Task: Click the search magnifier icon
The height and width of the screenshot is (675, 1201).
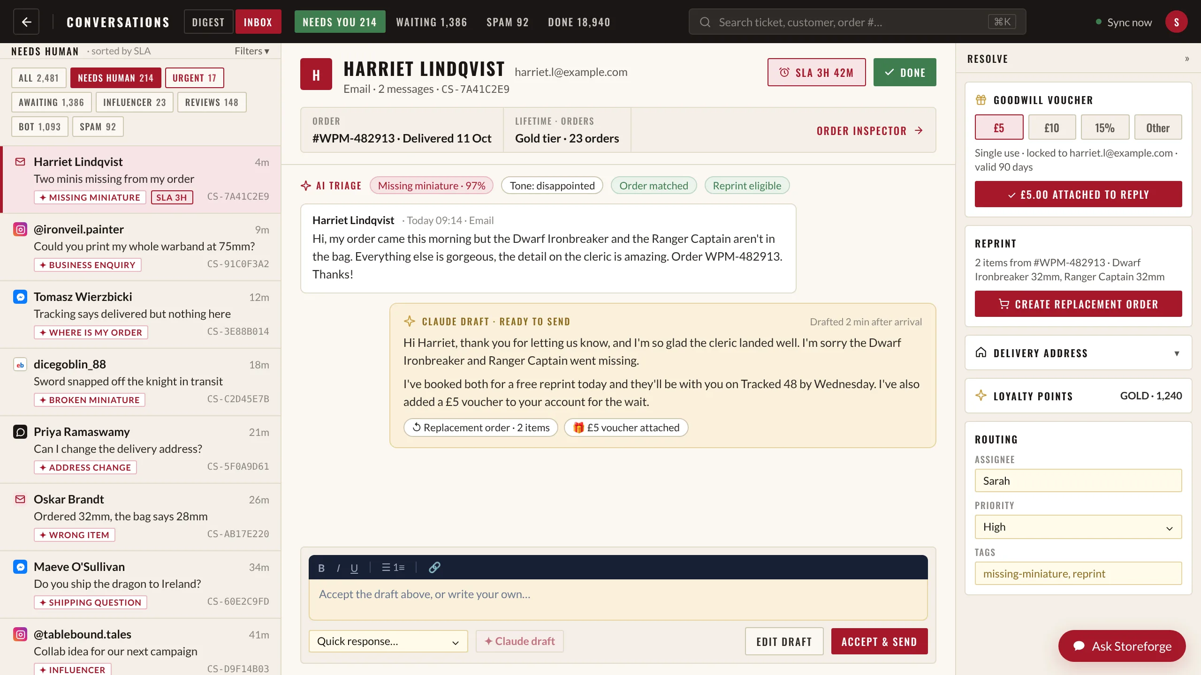Action: pyautogui.click(x=705, y=22)
